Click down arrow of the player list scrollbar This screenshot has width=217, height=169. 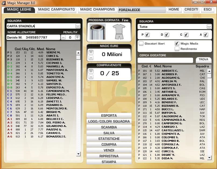tap(209, 158)
